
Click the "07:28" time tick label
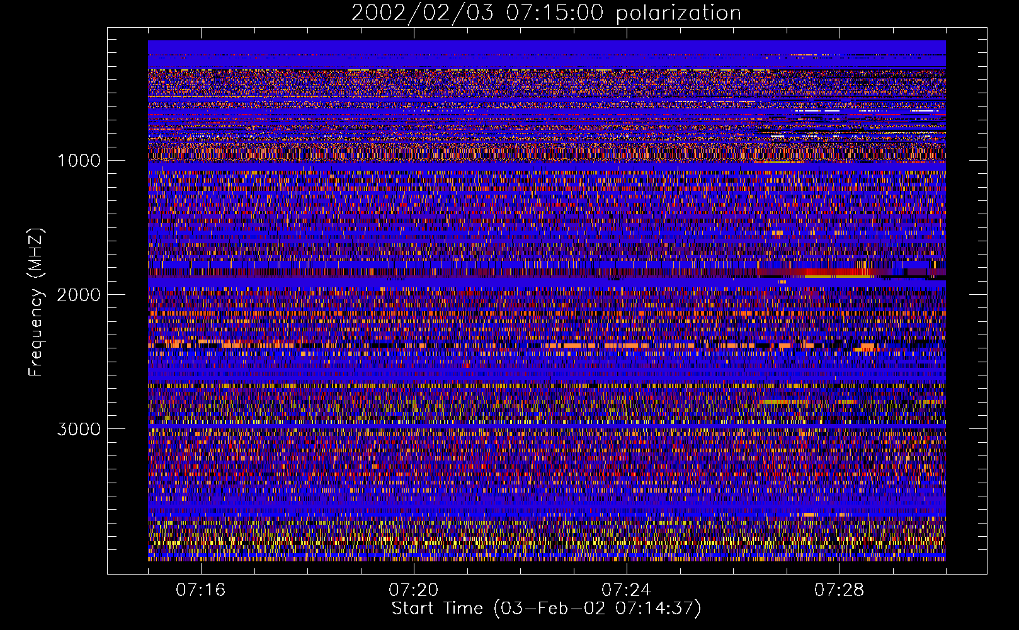click(840, 590)
